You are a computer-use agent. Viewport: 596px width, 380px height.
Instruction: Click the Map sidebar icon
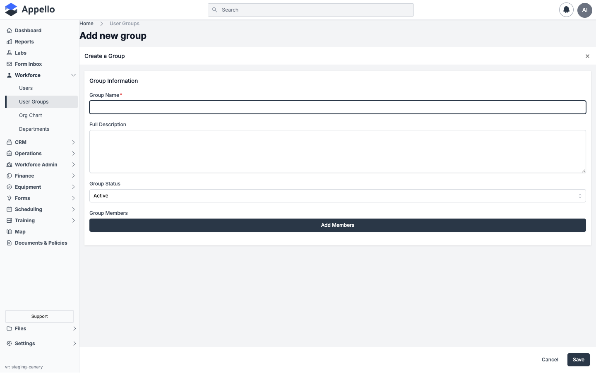(x=9, y=232)
